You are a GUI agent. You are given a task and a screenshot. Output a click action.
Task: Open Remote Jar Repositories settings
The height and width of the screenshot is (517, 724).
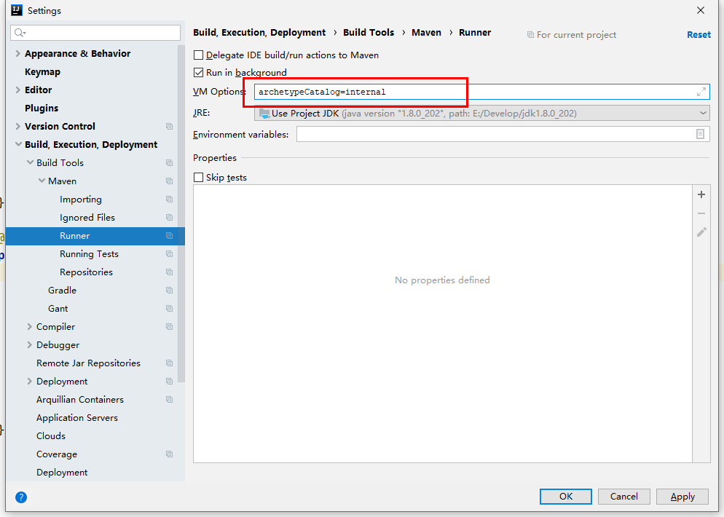[88, 363]
